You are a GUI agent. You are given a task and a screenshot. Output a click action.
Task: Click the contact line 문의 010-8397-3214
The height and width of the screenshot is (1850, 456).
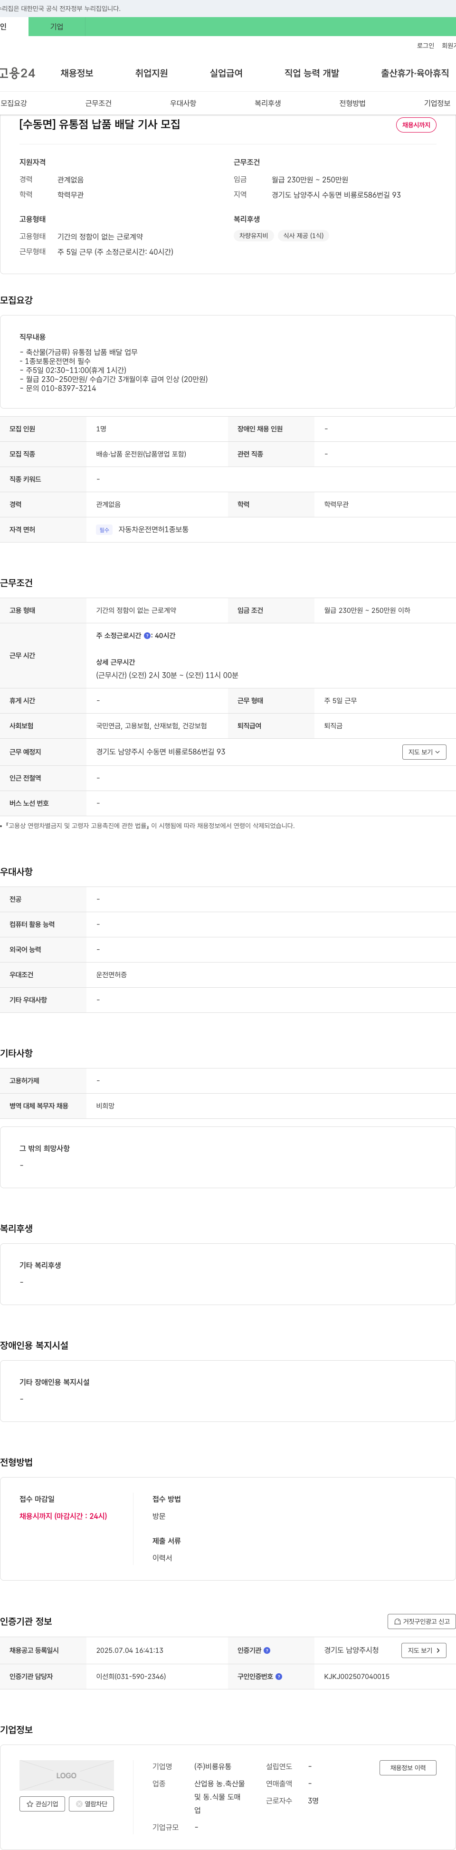coord(57,389)
